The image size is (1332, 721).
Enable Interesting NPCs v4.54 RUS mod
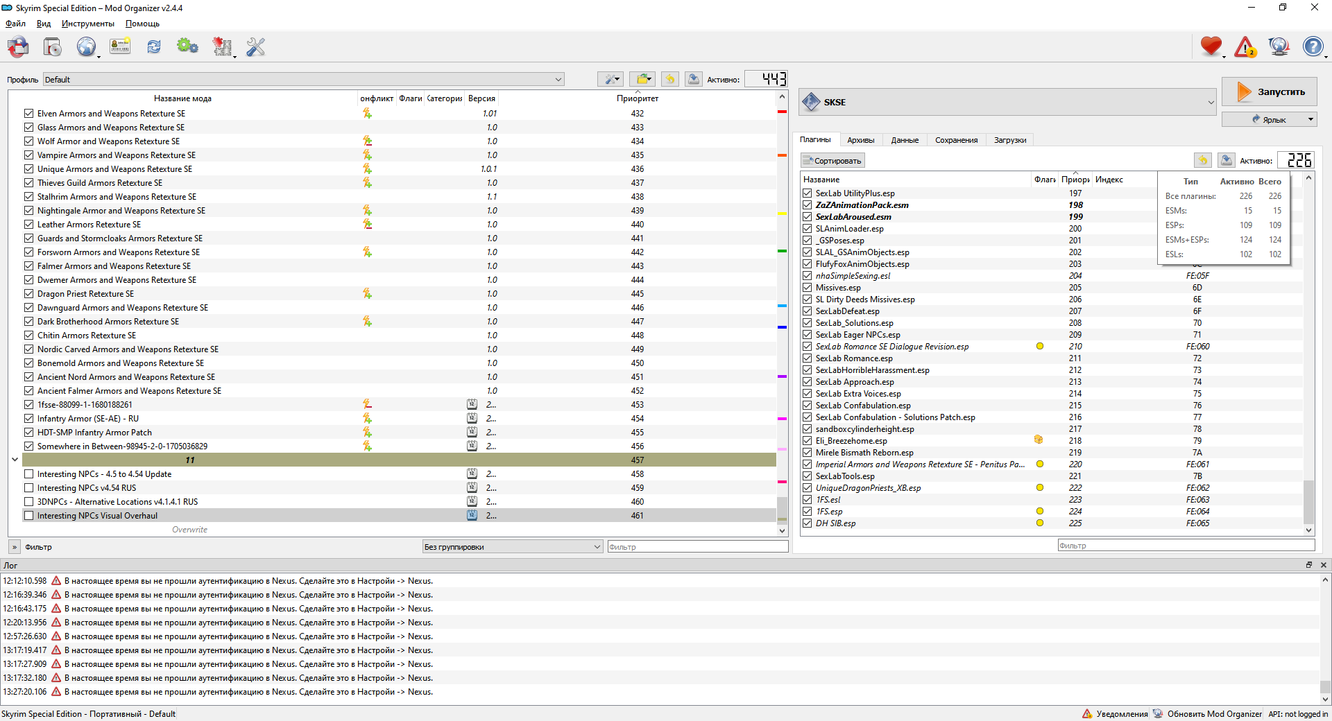(28, 487)
